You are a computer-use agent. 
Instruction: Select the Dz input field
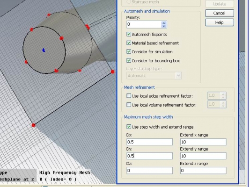pyautogui.click(x=149, y=171)
